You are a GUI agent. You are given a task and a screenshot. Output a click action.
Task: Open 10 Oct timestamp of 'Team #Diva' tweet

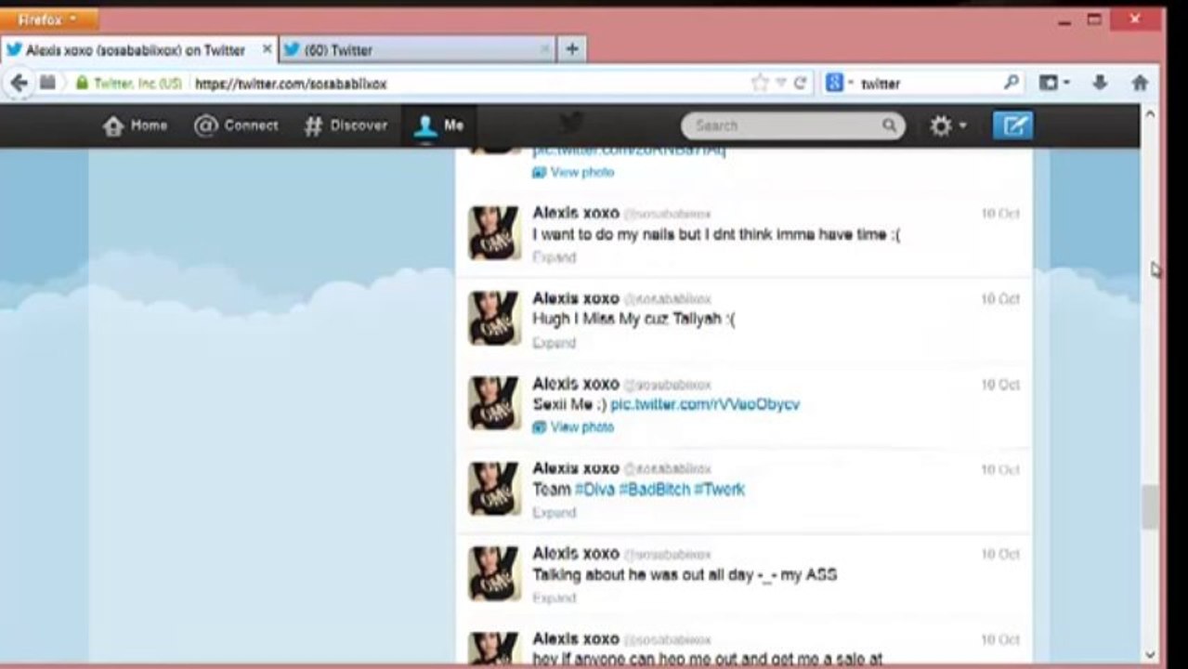tap(1000, 470)
